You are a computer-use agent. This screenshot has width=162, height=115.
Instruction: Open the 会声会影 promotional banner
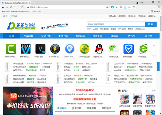tap(28, 100)
